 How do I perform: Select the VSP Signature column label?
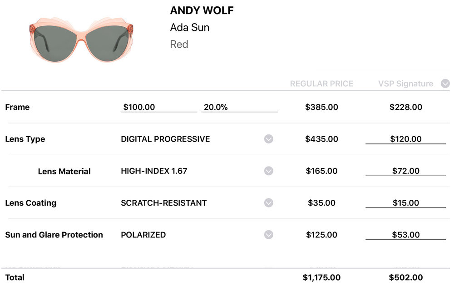(x=405, y=84)
